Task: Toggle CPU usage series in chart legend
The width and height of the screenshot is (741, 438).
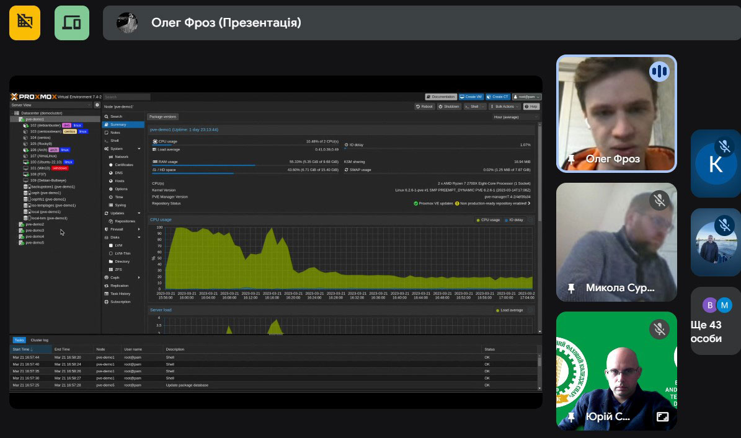Action: click(488, 220)
